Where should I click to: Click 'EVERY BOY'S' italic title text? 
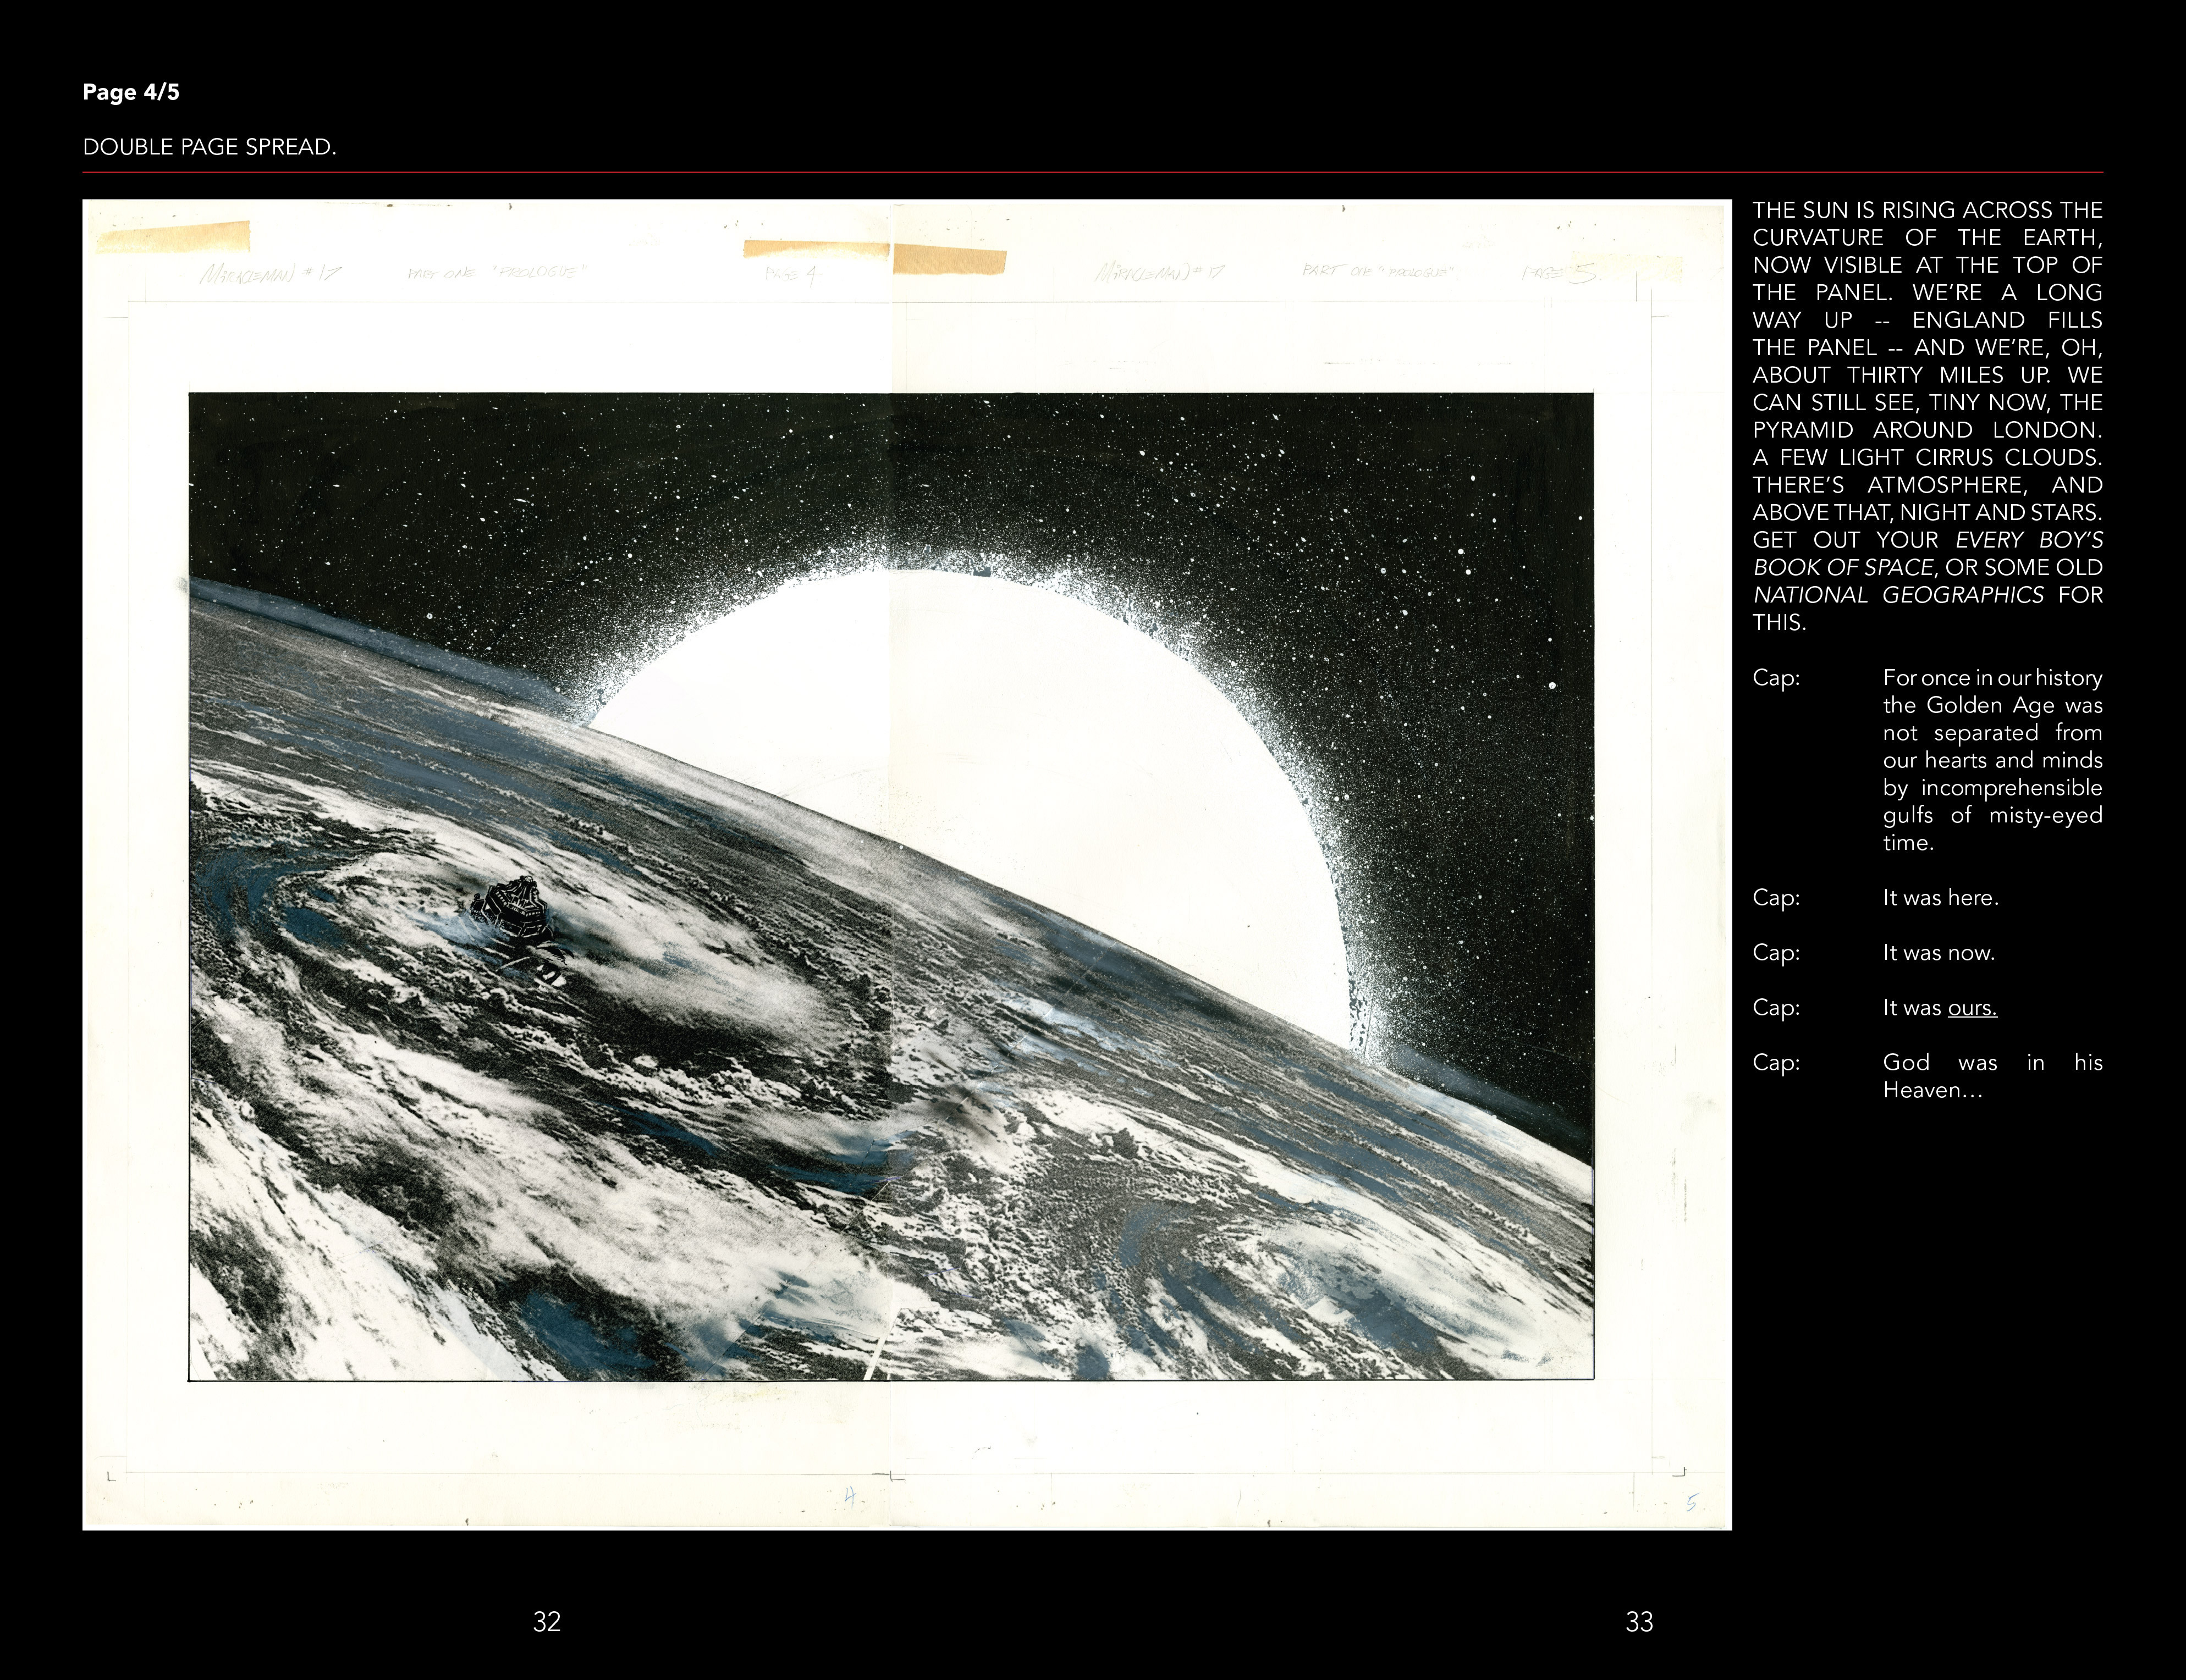coord(2029,540)
